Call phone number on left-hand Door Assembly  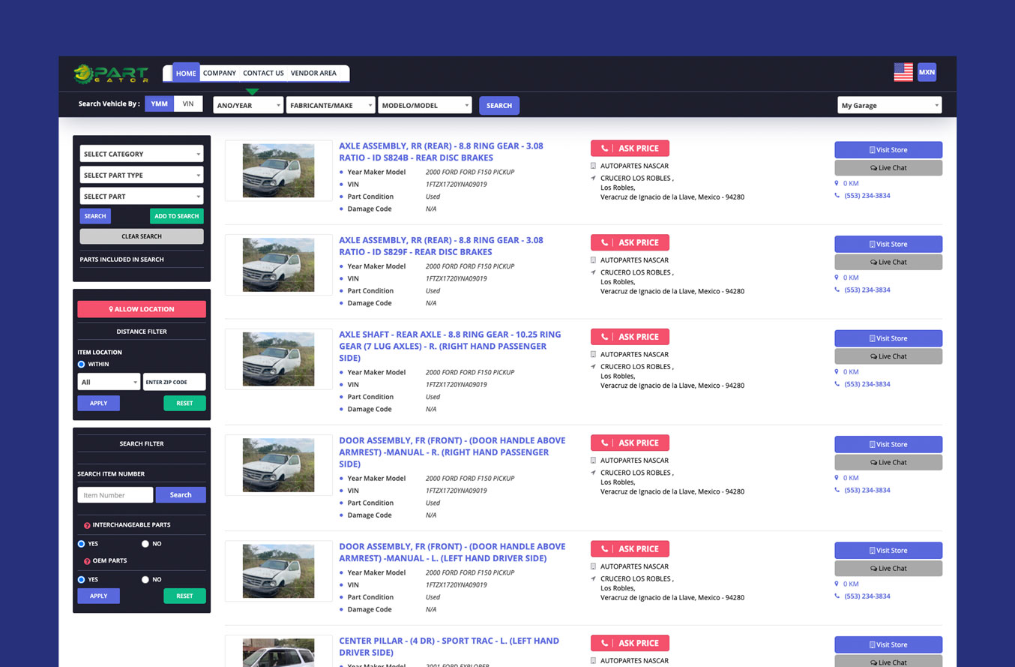pyautogui.click(x=867, y=596)
